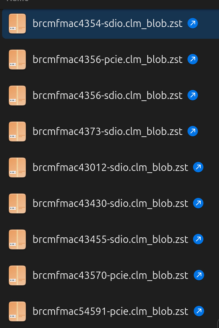Select archive icon for brcmfmac43012-sdio.clm_blob.zst
This screenshot has height=328, width=219.
[x=17, y=167]
